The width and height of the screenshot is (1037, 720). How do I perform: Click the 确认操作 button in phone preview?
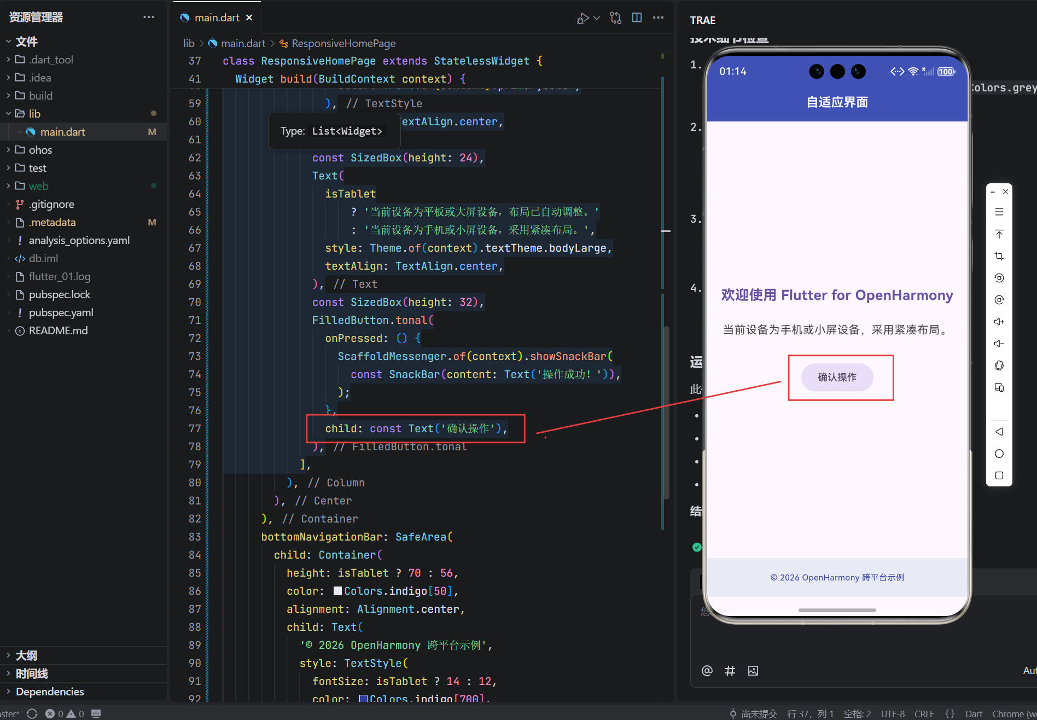point(837,377)
